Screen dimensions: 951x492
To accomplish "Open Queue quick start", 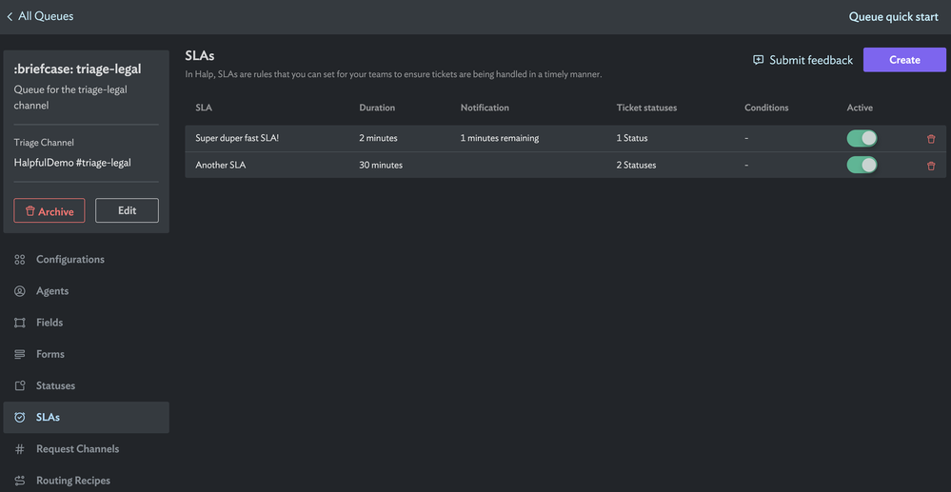I will point(893,16).
